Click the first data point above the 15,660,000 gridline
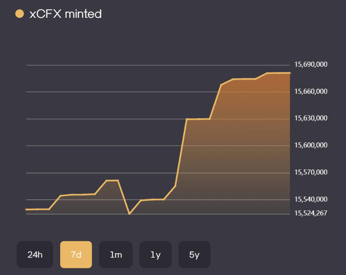This screenshot has width=346, height=275. [x=221, y=85]
